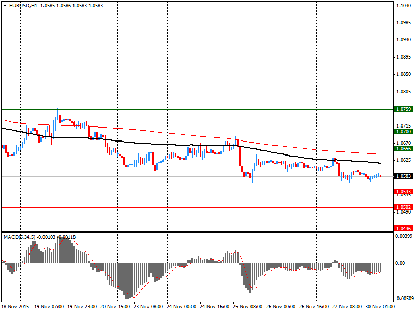Click the red 1.0446 support price tag
414x311 pixels.
[404, 228]
